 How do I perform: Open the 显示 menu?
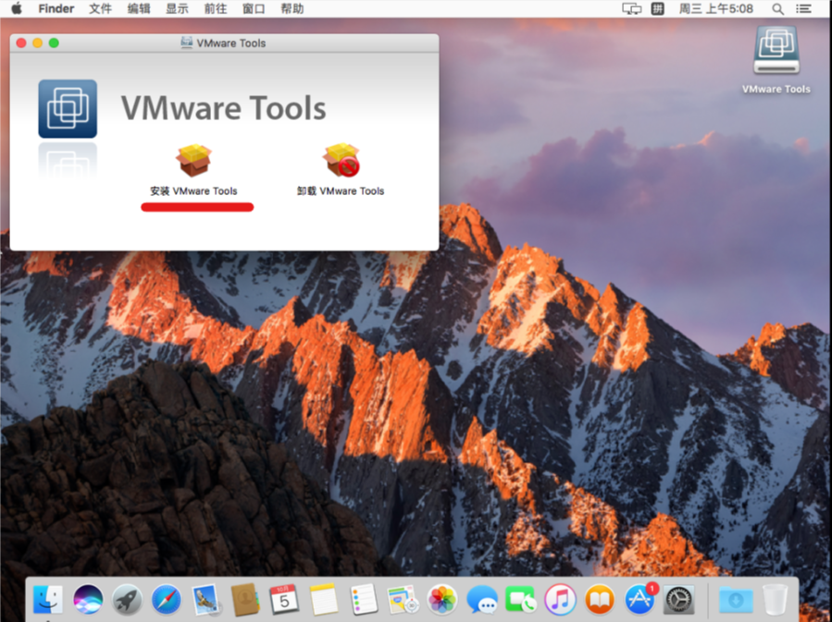pyautogui.click(x=177, y=9)
